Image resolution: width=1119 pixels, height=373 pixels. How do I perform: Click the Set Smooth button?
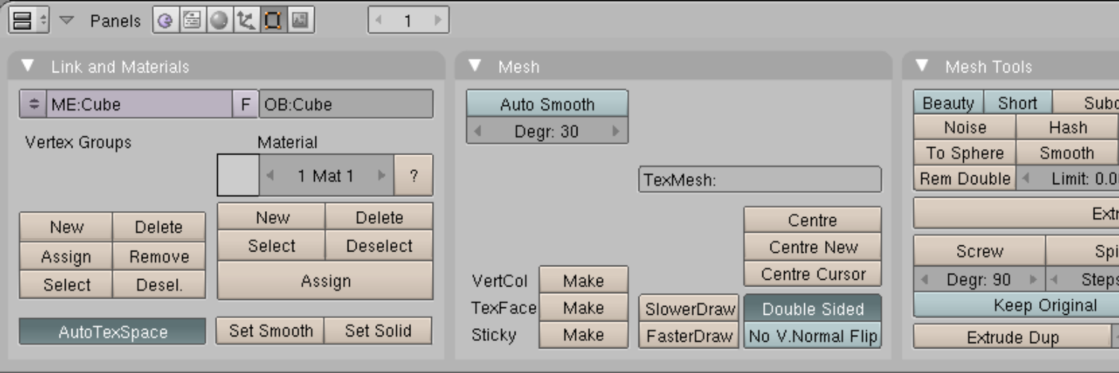click(x=271, y=330)
